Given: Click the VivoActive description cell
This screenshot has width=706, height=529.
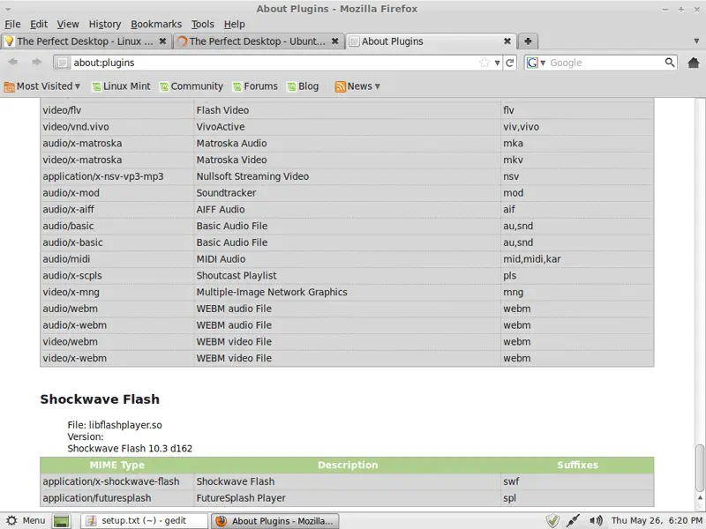Looking at the screenshot, I should [x=347, y=127].
